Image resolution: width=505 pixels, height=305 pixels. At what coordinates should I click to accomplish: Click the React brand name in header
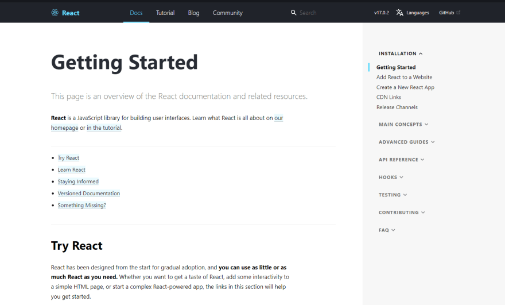pos(71,13)
